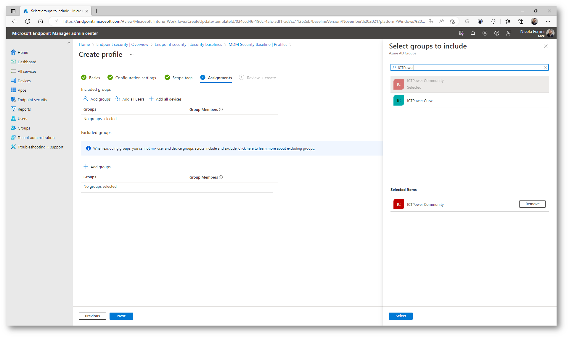
Task: Remove ICTPower Community from selected items
Action: point(532,204)
